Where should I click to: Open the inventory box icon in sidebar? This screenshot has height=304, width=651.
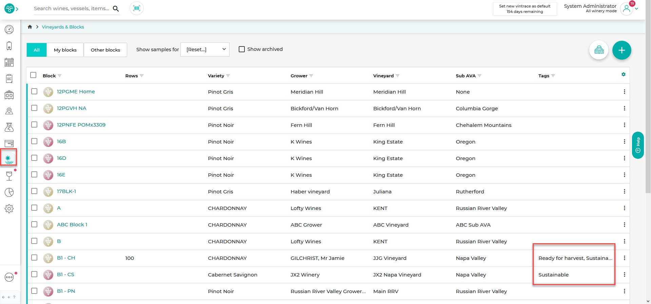(9, 143)
